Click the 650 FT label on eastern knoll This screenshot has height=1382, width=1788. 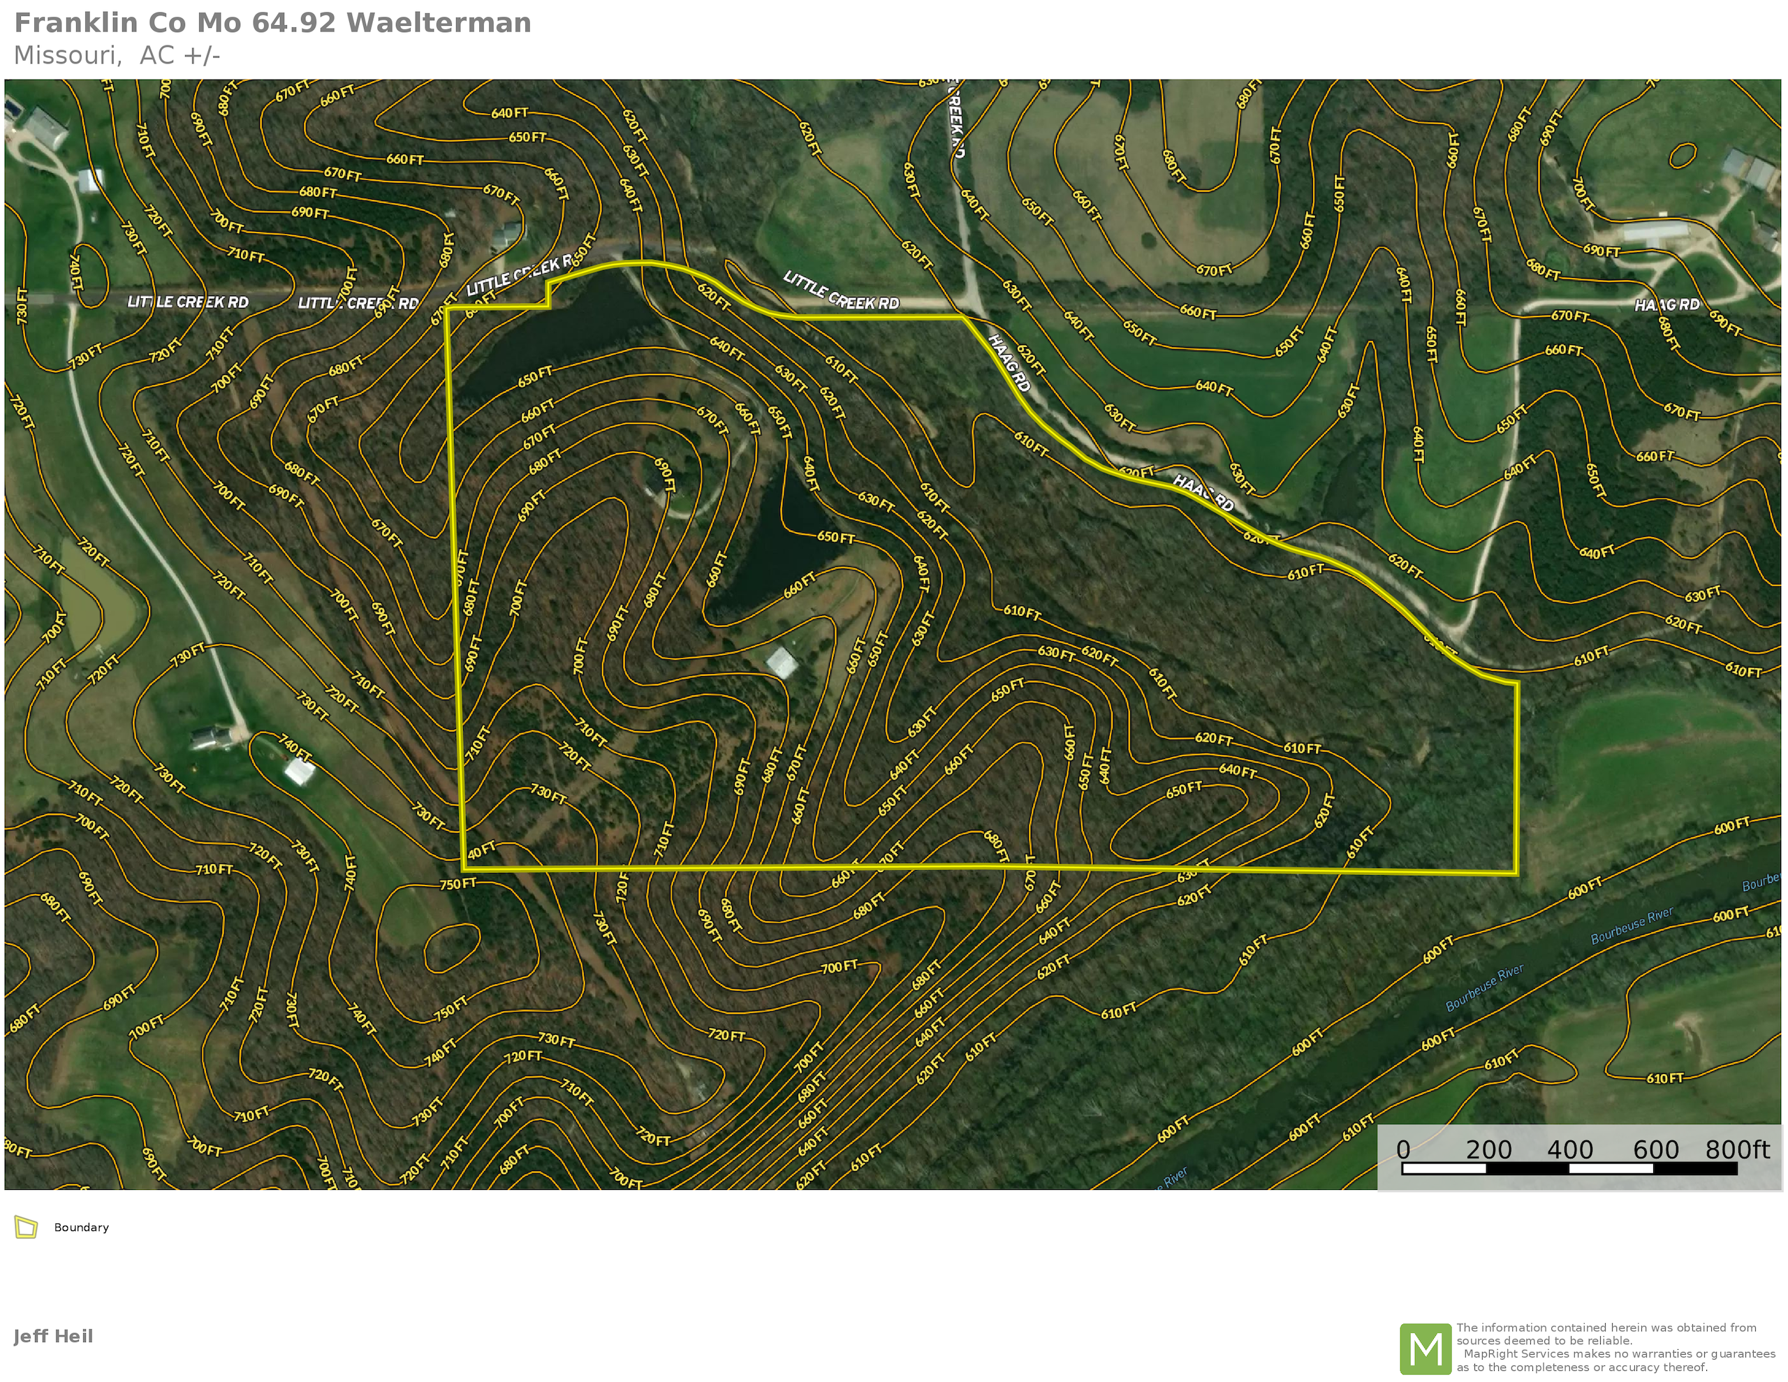point(1184,789)
